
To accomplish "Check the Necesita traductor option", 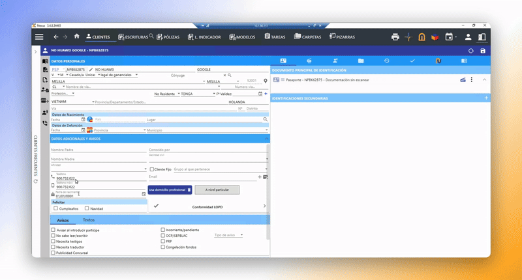I will 54,247.
